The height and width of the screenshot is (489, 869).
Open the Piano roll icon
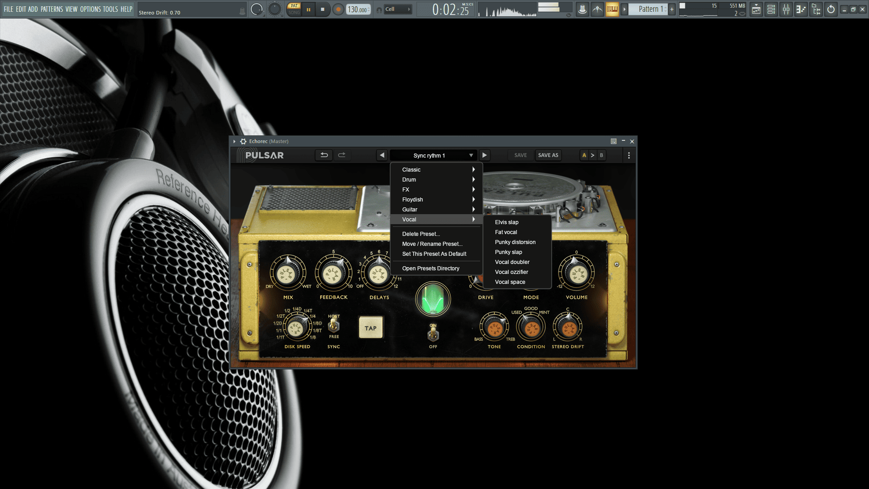801,9
